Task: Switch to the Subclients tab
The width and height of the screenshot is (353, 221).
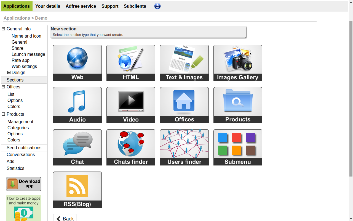Action: [135, 6]
